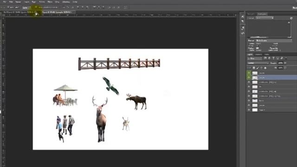
Task: Click the Lock all padlock icon
Action: pyautogui.click(x=265, y=68)
